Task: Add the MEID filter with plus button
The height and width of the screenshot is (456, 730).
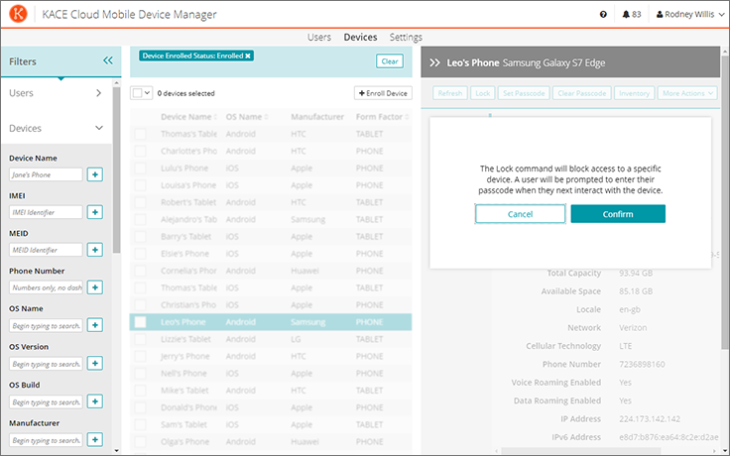Action: click(95, 250)
